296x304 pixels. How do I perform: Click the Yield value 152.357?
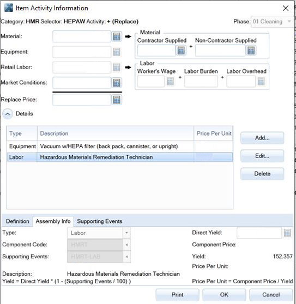coord(282,257)
